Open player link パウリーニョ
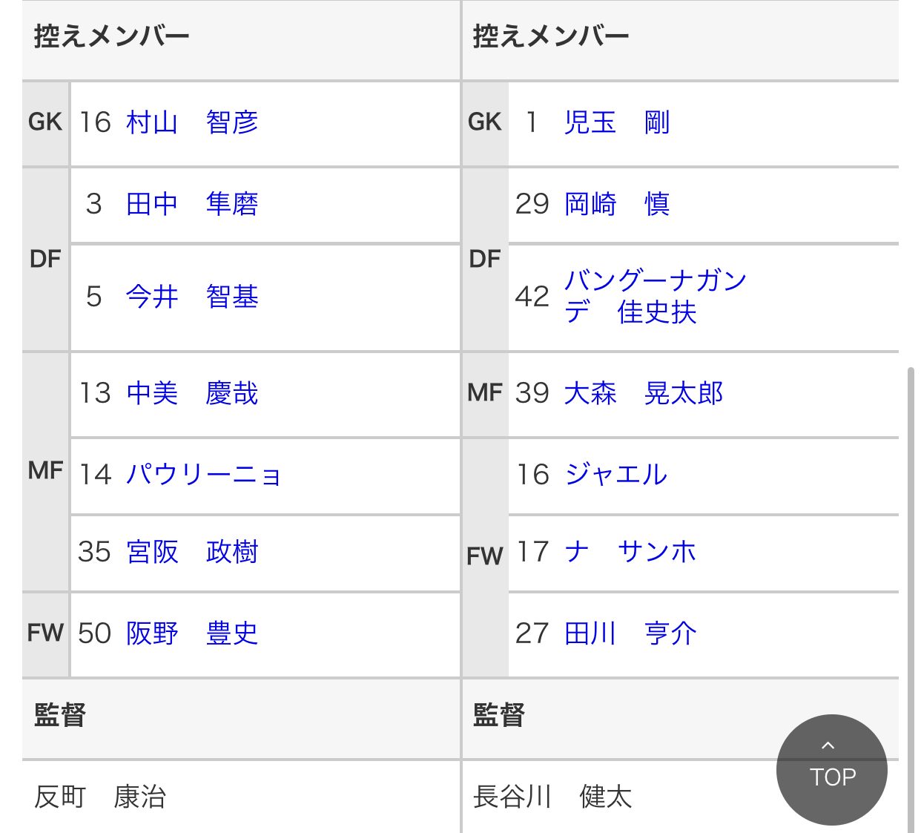 coord(203,475)
